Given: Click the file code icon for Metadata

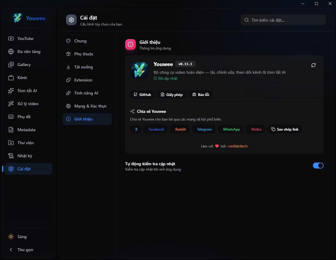Looking at the screenshot, I should coord(11,130).
